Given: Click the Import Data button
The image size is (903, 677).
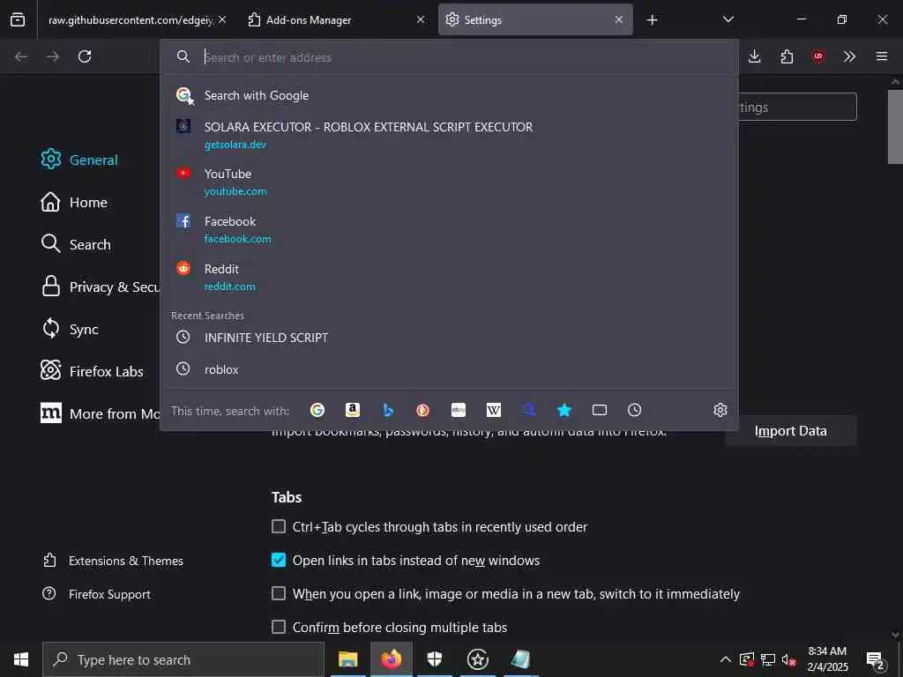Looking at the screenshot, I should point(791,430).
